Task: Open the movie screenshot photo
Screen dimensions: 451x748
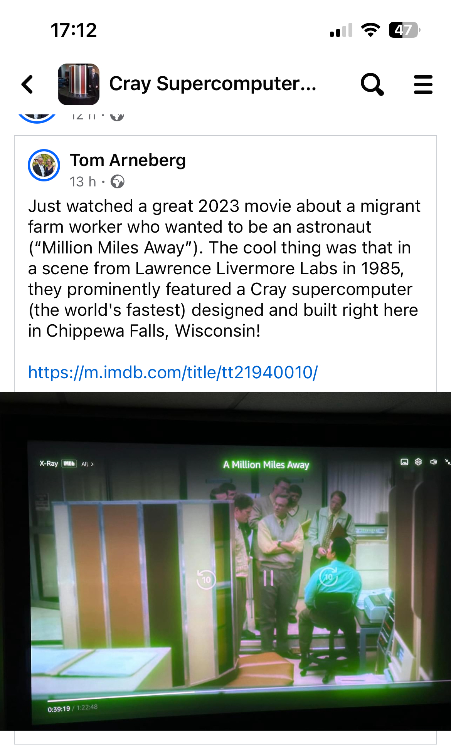Action: (x=225, y=561)
